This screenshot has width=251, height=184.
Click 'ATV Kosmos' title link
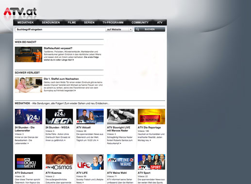(x=53, y=173)
